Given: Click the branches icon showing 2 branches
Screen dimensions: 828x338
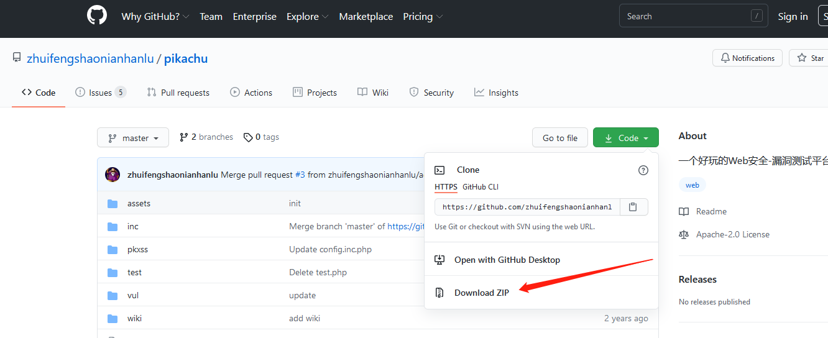Looking at the screenshot, I should (x=184, y=137).
